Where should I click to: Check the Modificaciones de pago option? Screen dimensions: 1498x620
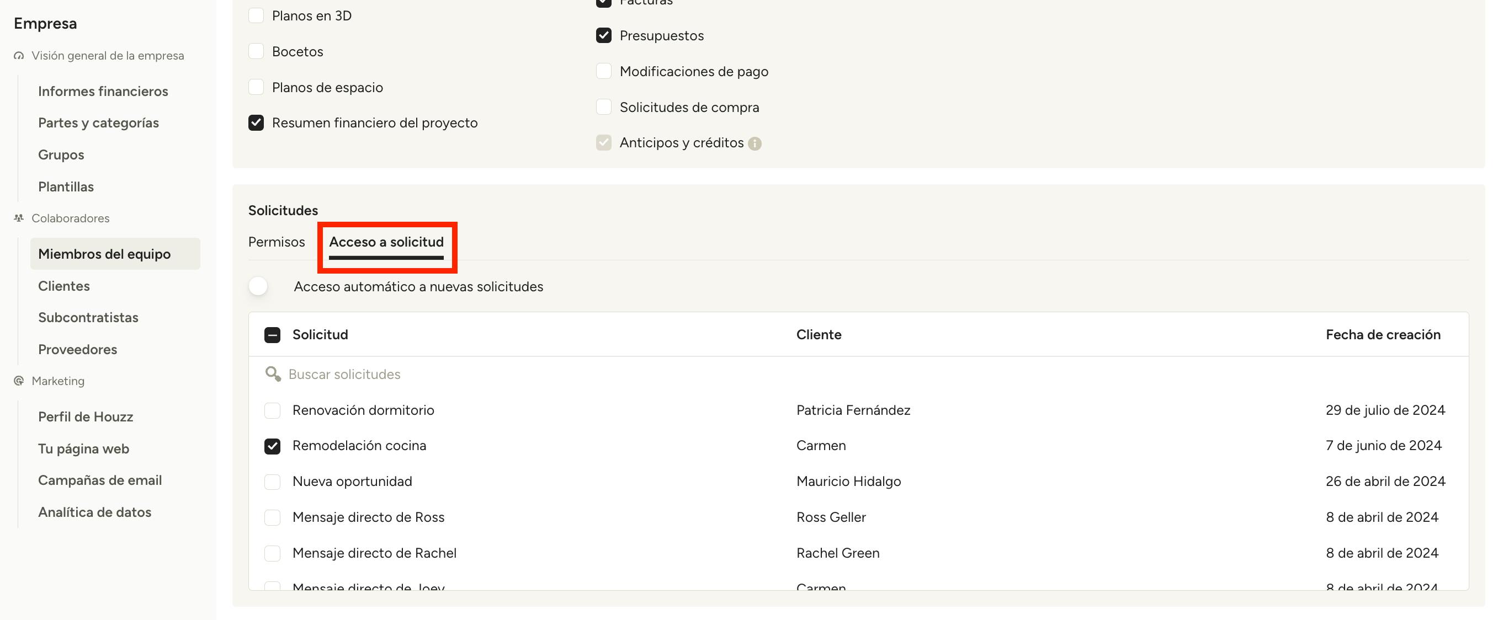[604, 72]
